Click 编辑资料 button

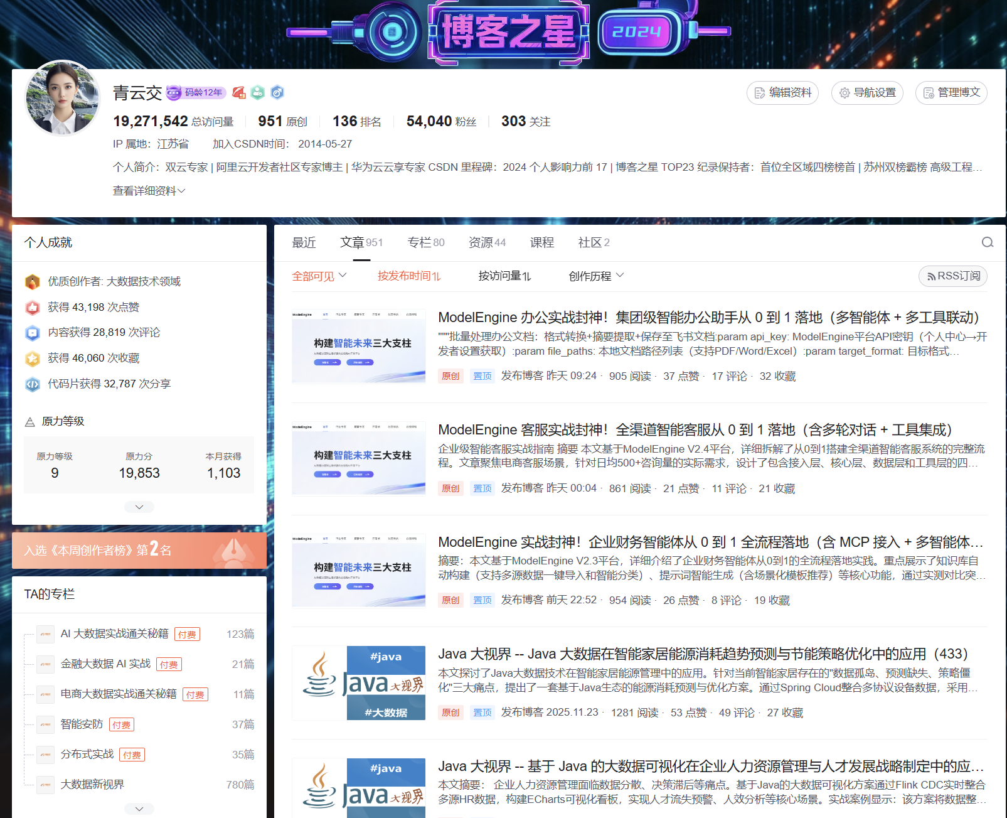[782, 93]
